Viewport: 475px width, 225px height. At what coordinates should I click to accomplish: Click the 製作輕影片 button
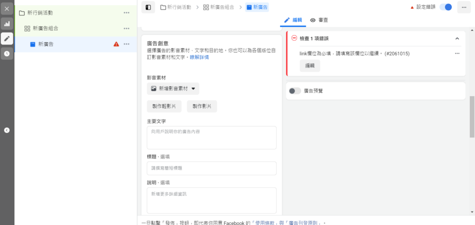(x=164, y=106)
